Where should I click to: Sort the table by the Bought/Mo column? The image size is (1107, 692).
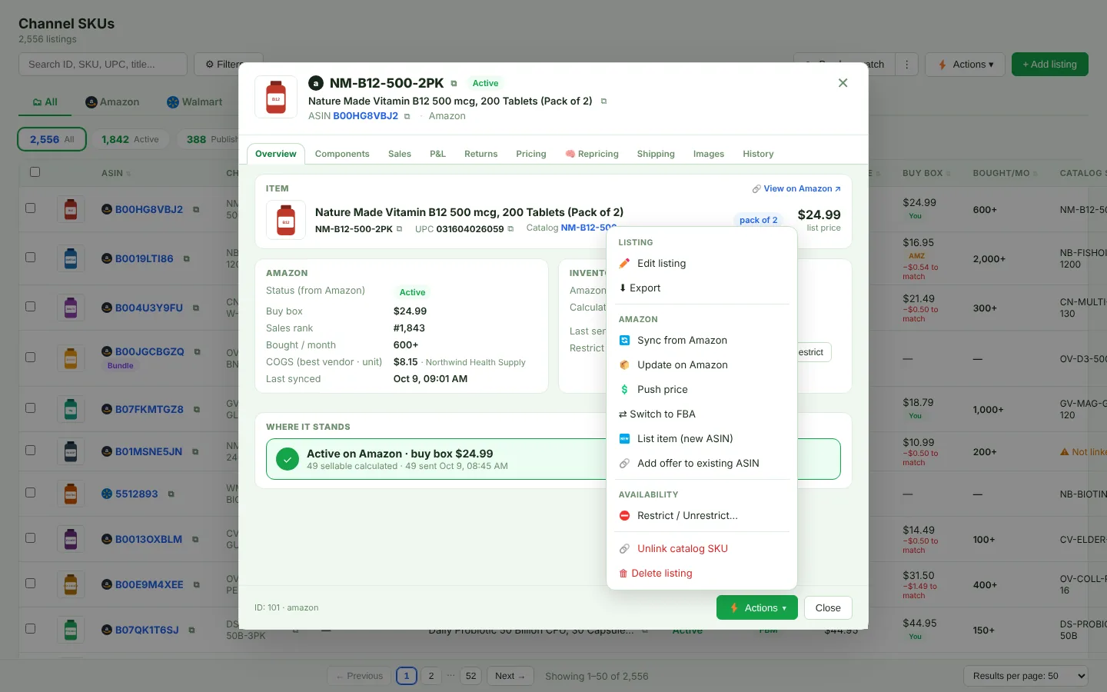point(1005,174)
